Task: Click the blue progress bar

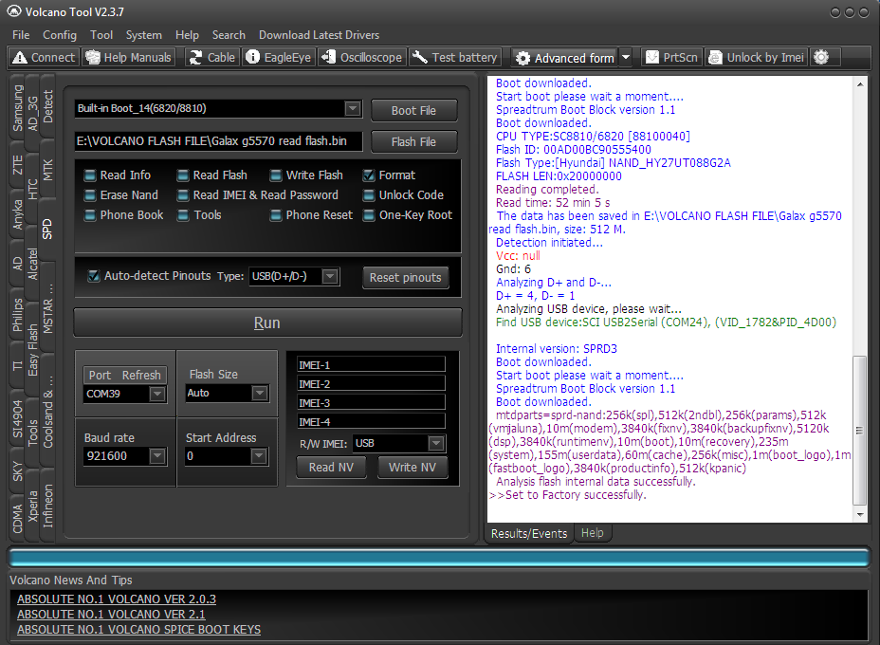Action: 439,558
